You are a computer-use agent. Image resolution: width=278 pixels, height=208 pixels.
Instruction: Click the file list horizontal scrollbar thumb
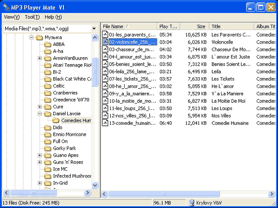click(x=164, y=194)
